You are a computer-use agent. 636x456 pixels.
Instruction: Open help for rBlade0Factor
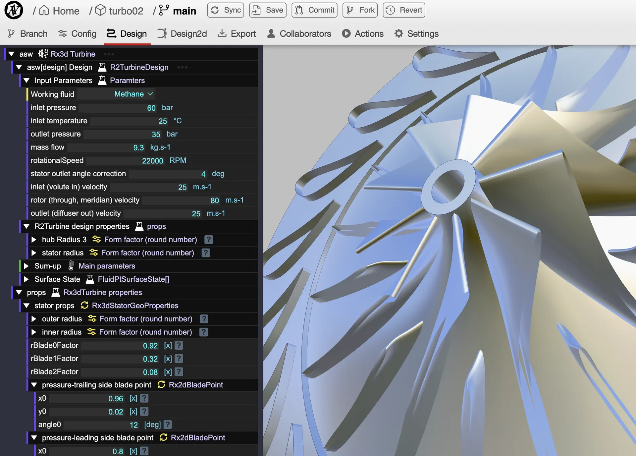click(x=179, y=345)
